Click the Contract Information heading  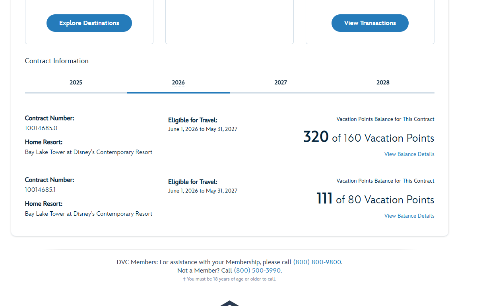57,61
